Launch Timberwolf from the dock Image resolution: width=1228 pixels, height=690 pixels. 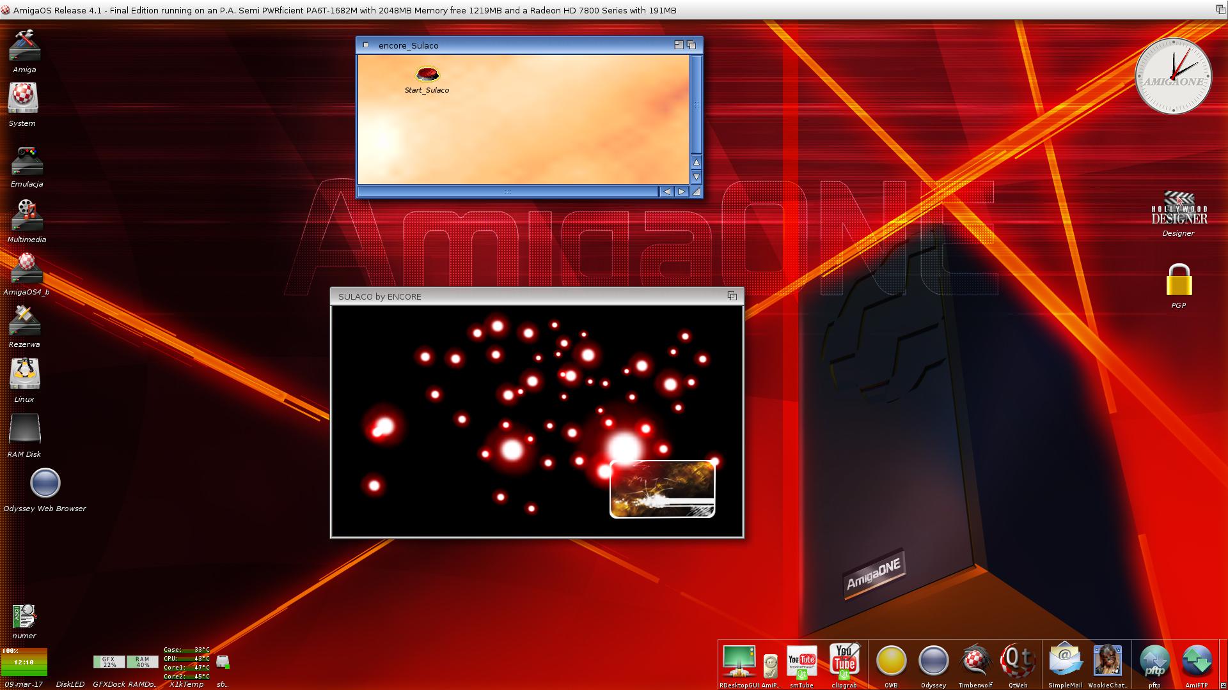[975, 661]
